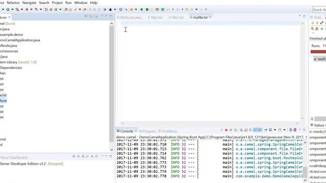Click the red JUnit progress bar
326x183 pixels.
(x=318, y=52)
